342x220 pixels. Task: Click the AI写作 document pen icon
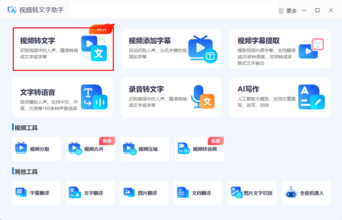[x=311, y=97]
